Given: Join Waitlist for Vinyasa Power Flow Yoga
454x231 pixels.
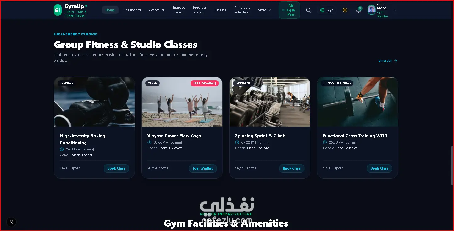Looking at the screenshot, I should click(x=203, y=168).
